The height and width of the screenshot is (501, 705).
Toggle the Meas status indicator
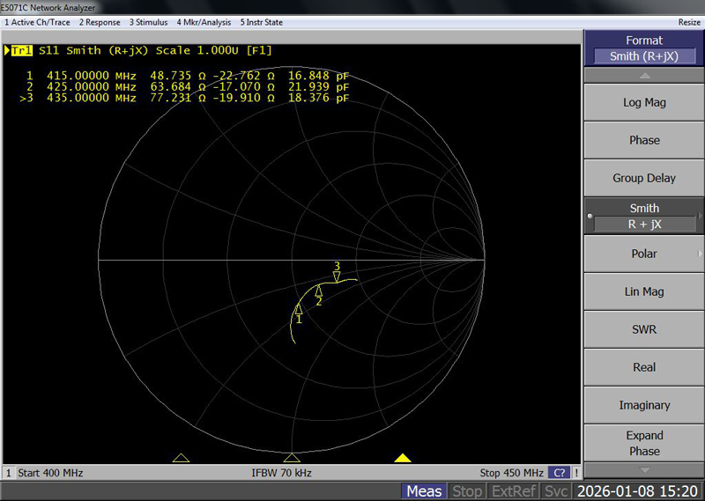[x=424, y=491]
